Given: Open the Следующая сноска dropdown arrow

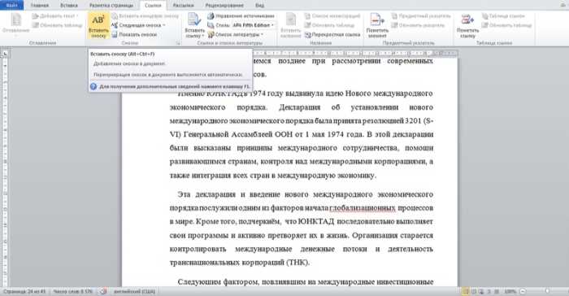Looking at the screenshot, I should (164, 25).
